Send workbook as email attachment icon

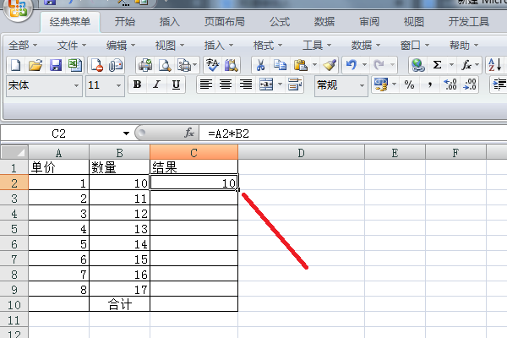[x=116, y=65]
